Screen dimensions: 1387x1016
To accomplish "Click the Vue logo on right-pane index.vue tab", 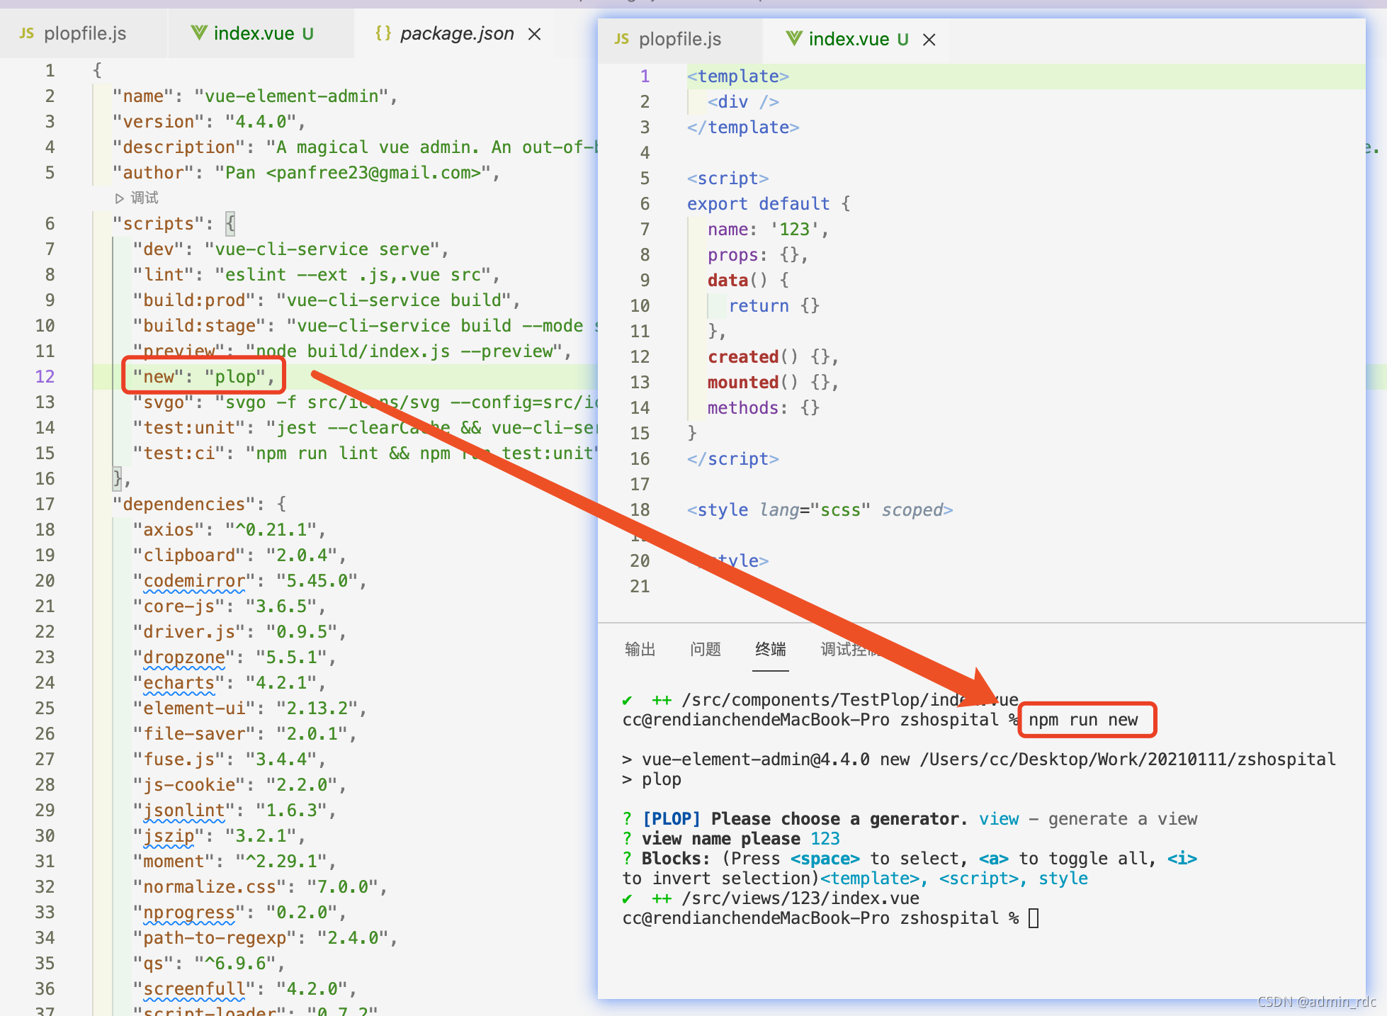I will coord(794,38).
